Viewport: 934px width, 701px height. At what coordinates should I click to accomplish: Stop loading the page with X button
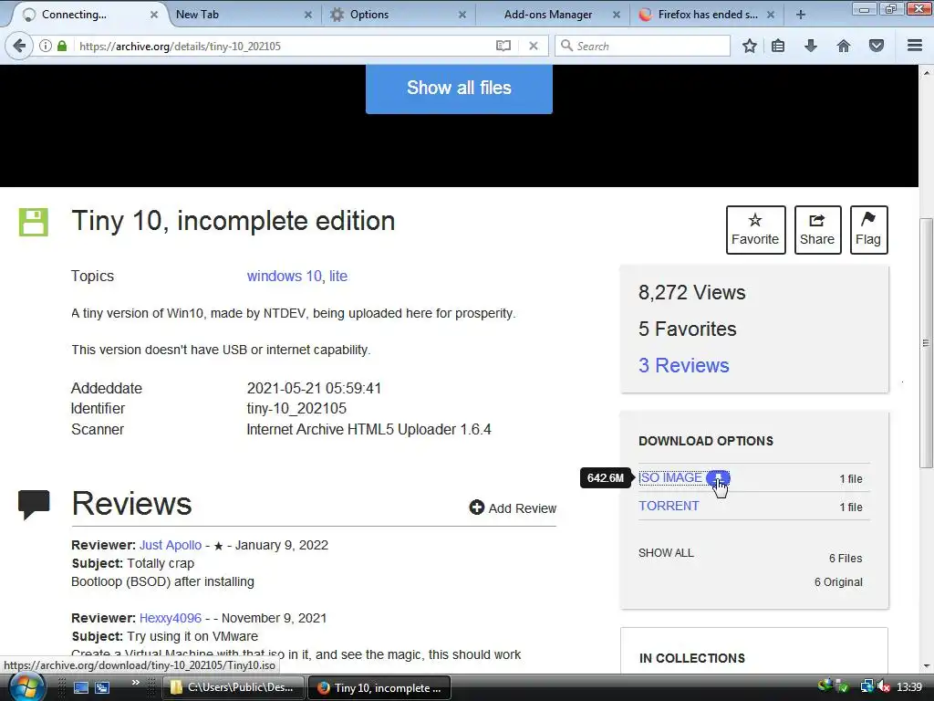coord(534,46)
